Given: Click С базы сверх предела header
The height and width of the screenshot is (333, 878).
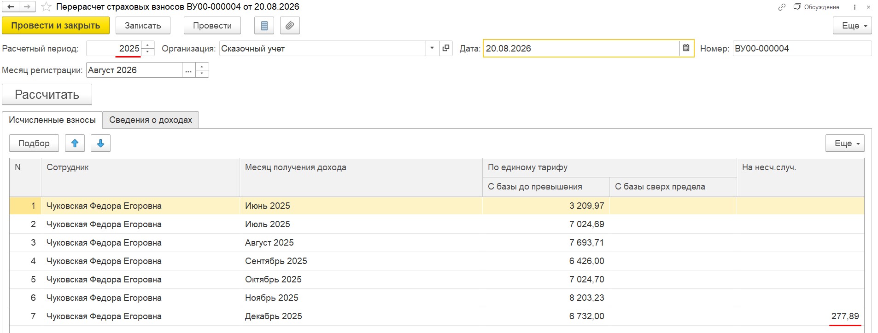Looking at the screenshot, I should (673, 187).
